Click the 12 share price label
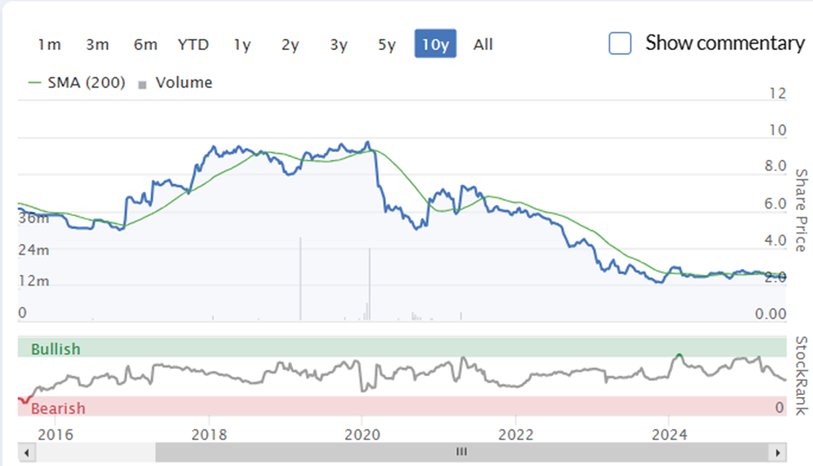The width and height of the screenshot is (813, 466). [x=778, y=93]
